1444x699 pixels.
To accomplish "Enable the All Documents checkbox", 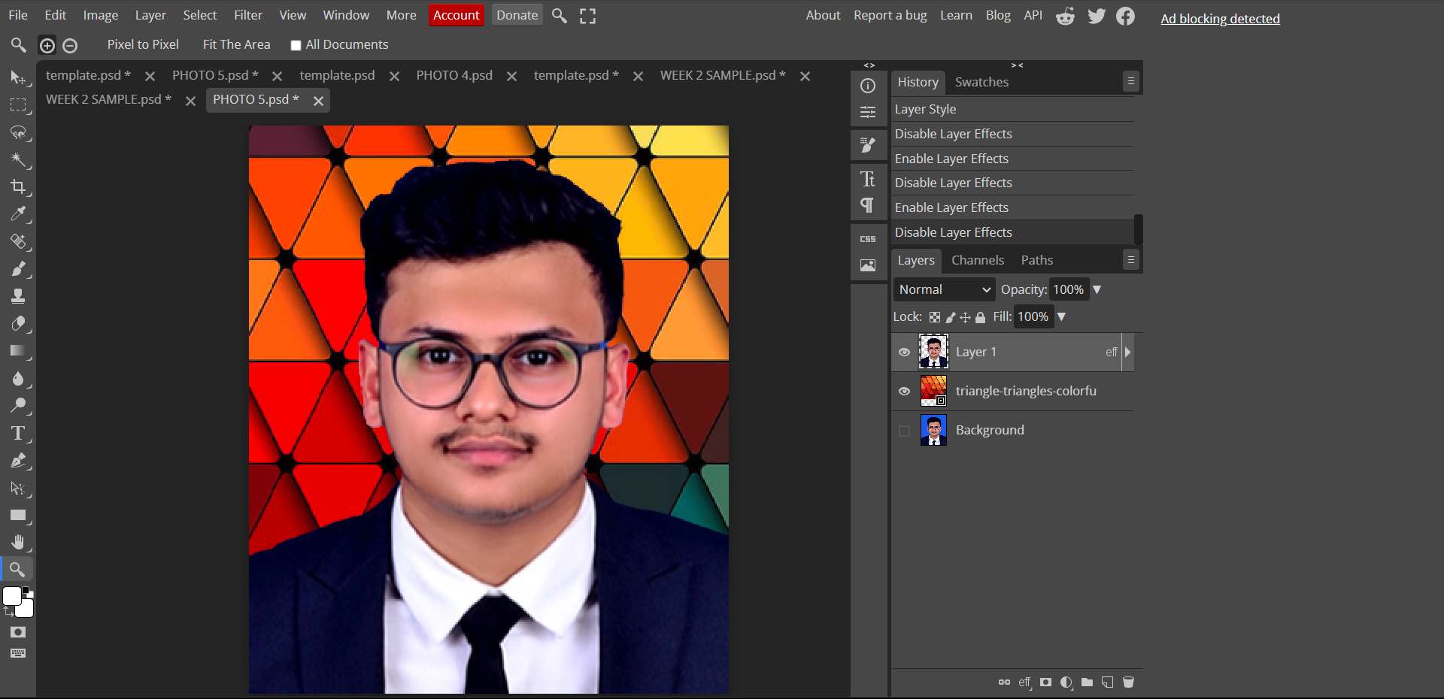I will [296, 46].
